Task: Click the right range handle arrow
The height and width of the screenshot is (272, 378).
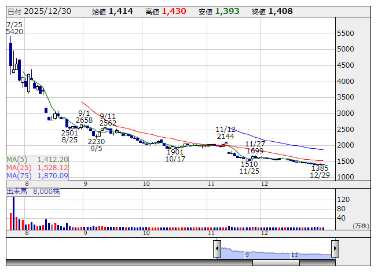Action: tap(335, 249)
